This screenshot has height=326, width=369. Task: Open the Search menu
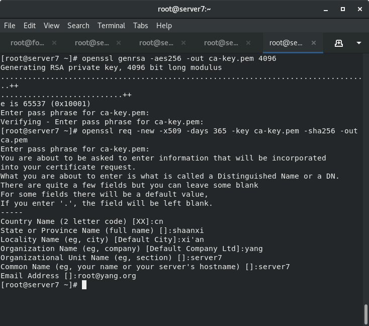click(78, 26)
